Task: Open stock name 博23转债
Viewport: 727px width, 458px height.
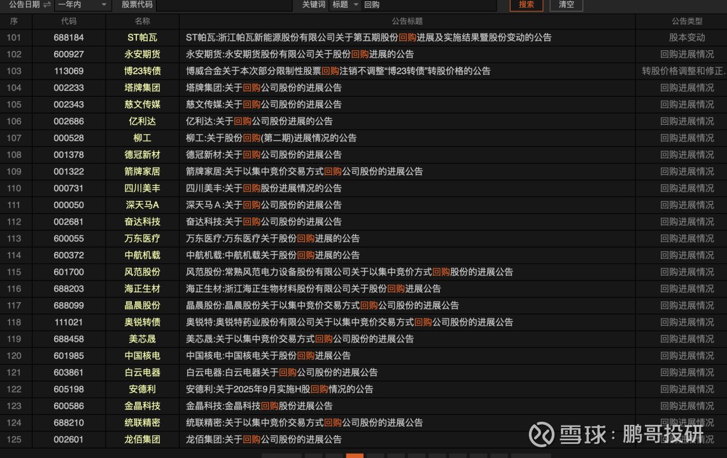Action: click(143, 71)
